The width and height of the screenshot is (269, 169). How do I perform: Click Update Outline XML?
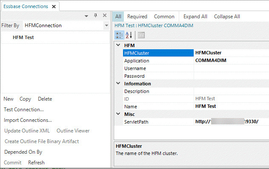click(27, 131)
